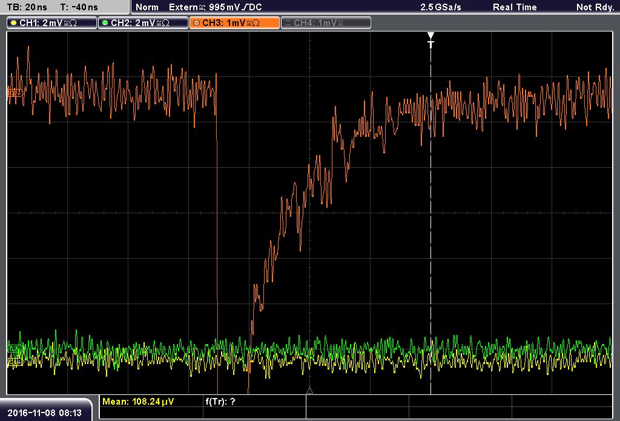Click the Extern 995 mV trigger source readout

pyautogui.click(x=215, y=7)
